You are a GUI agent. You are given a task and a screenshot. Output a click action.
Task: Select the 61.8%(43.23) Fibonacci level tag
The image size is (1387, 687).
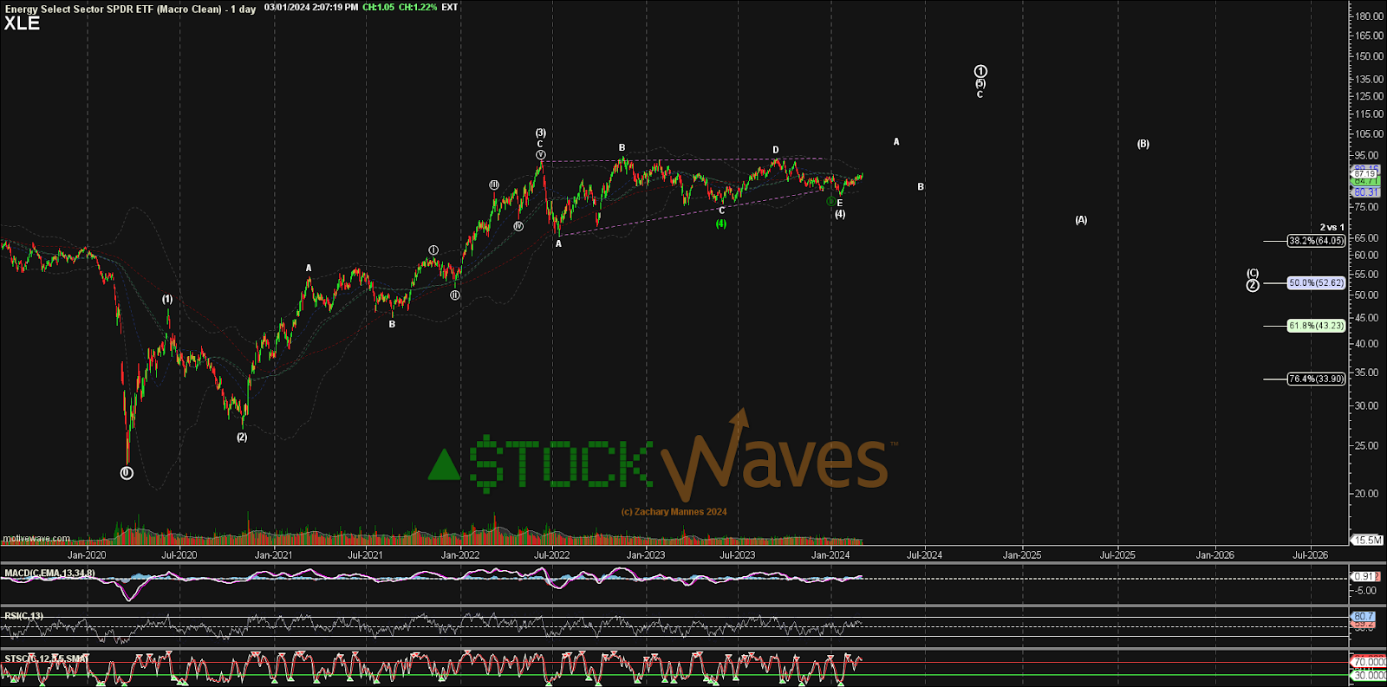tap(1316, 326)
